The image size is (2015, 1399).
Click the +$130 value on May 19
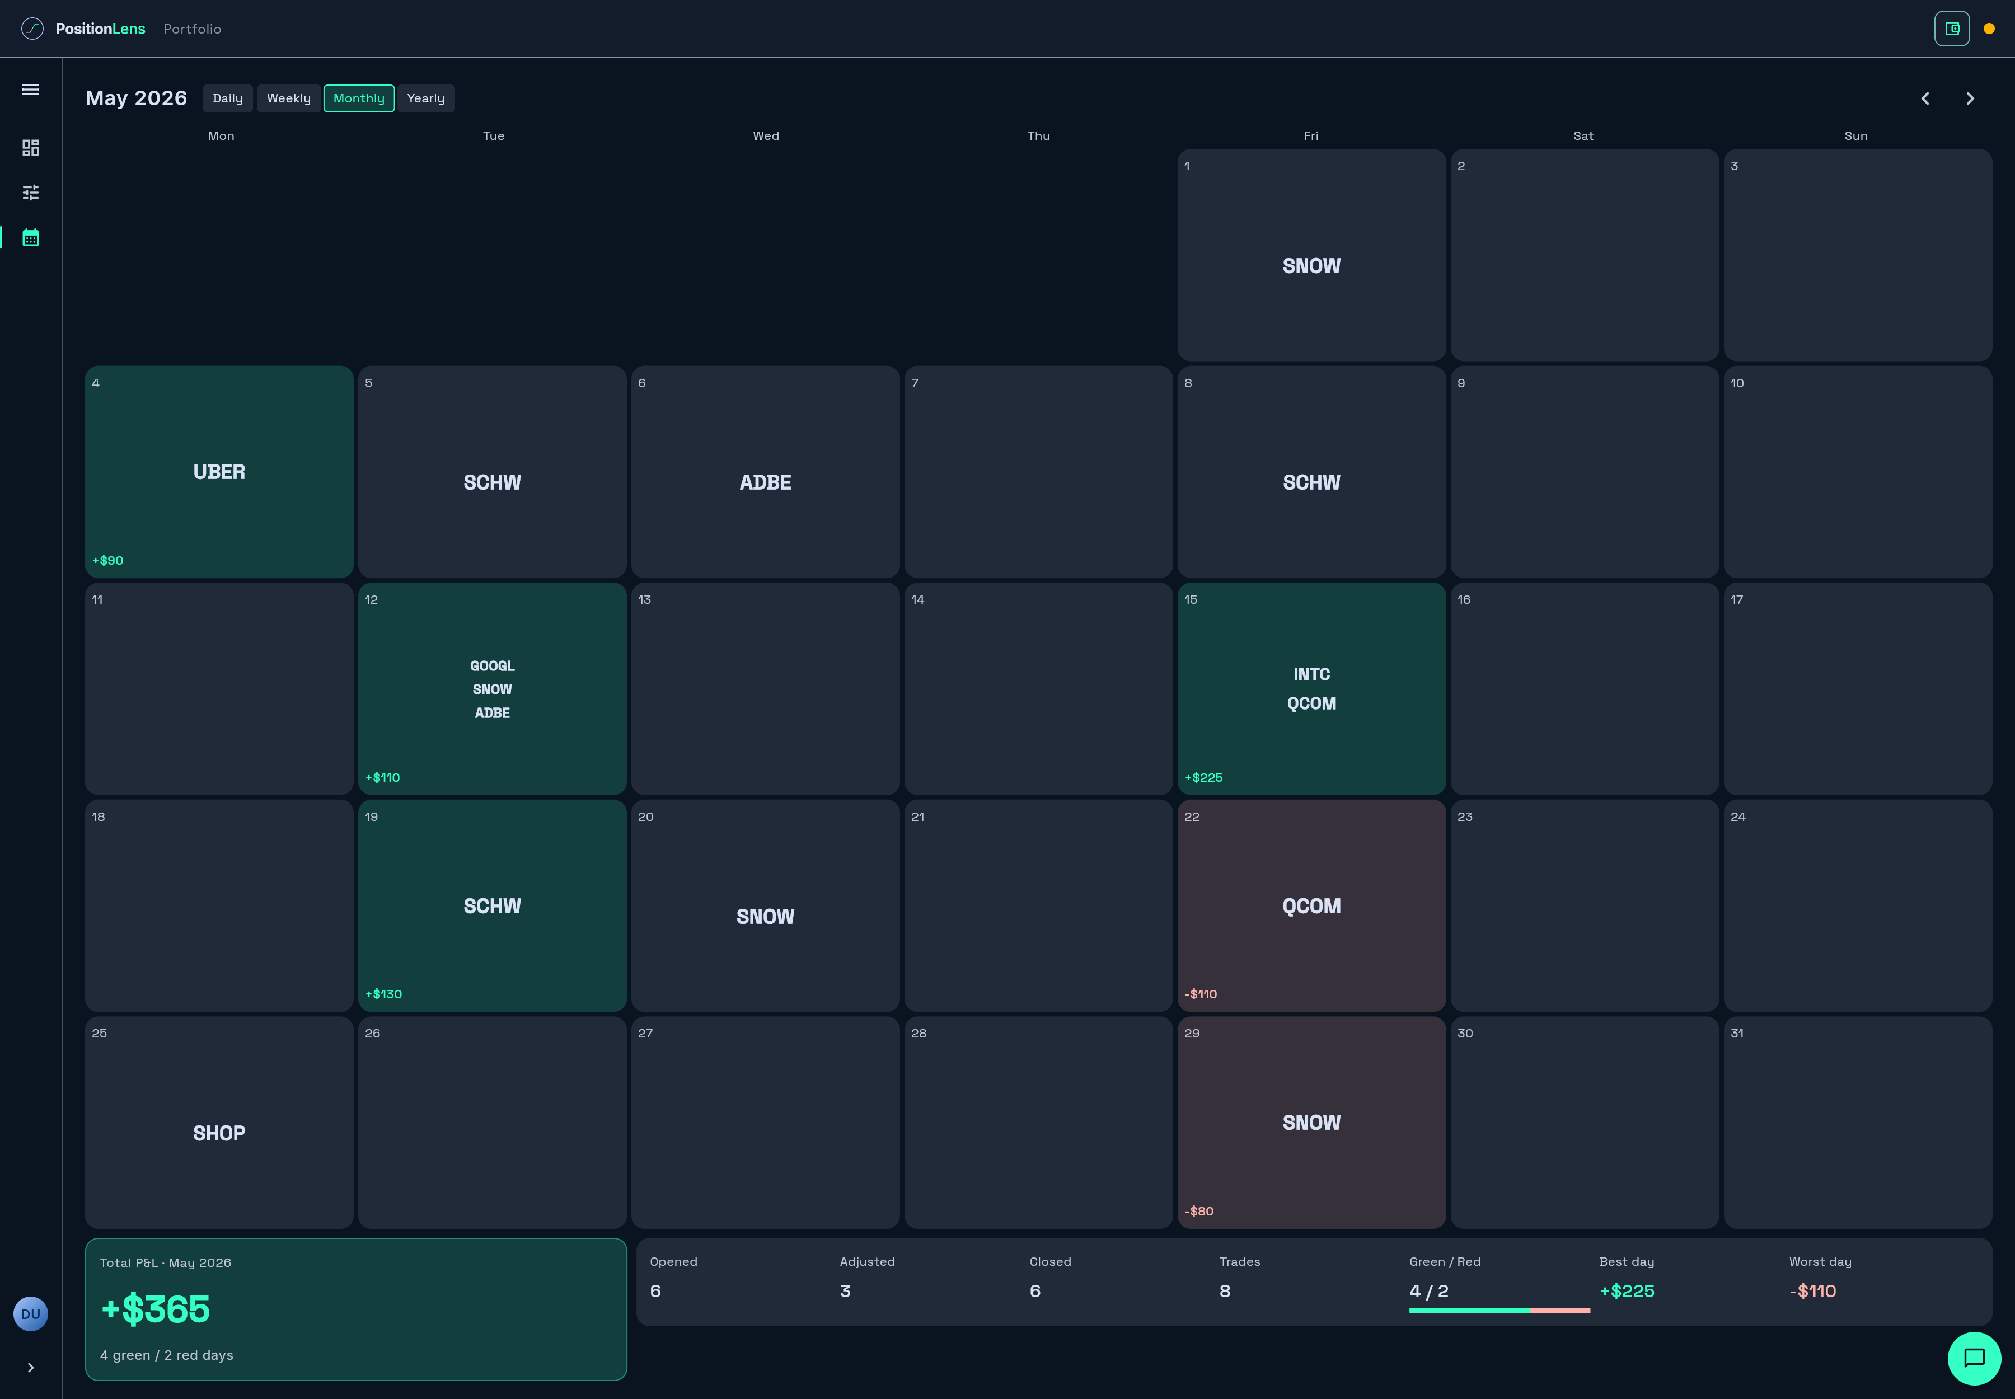(x=383, y=994)
